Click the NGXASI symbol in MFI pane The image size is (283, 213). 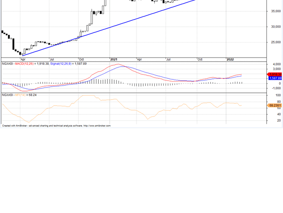[7, 95]
